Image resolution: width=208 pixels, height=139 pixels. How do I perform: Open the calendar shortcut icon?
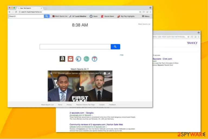click(95, 59)
